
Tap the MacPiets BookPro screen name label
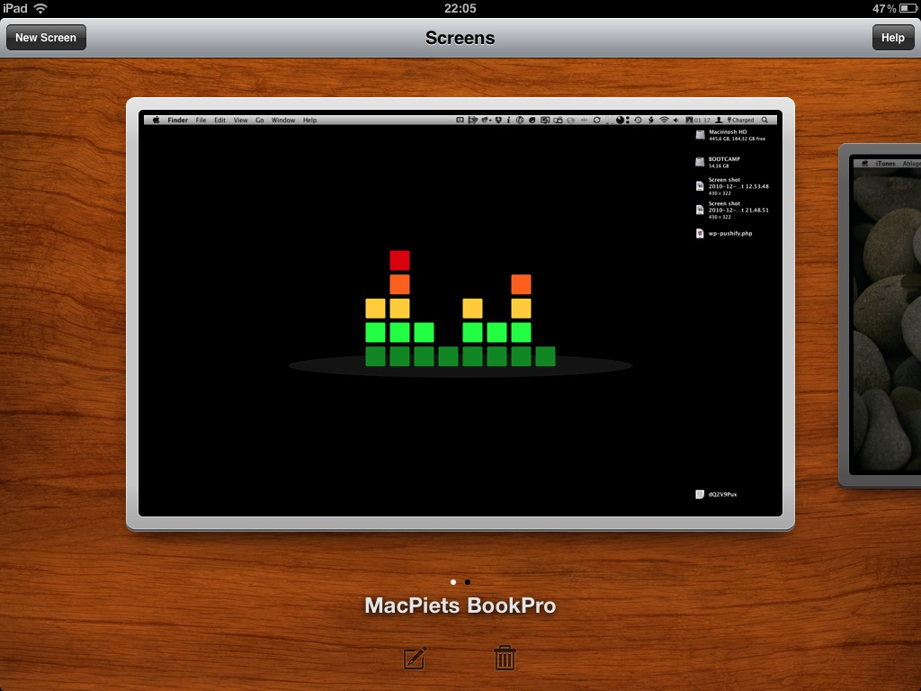pos(460,606)
